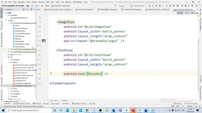
Task: Expand the menu folder
Action: [x=9, y=89]
